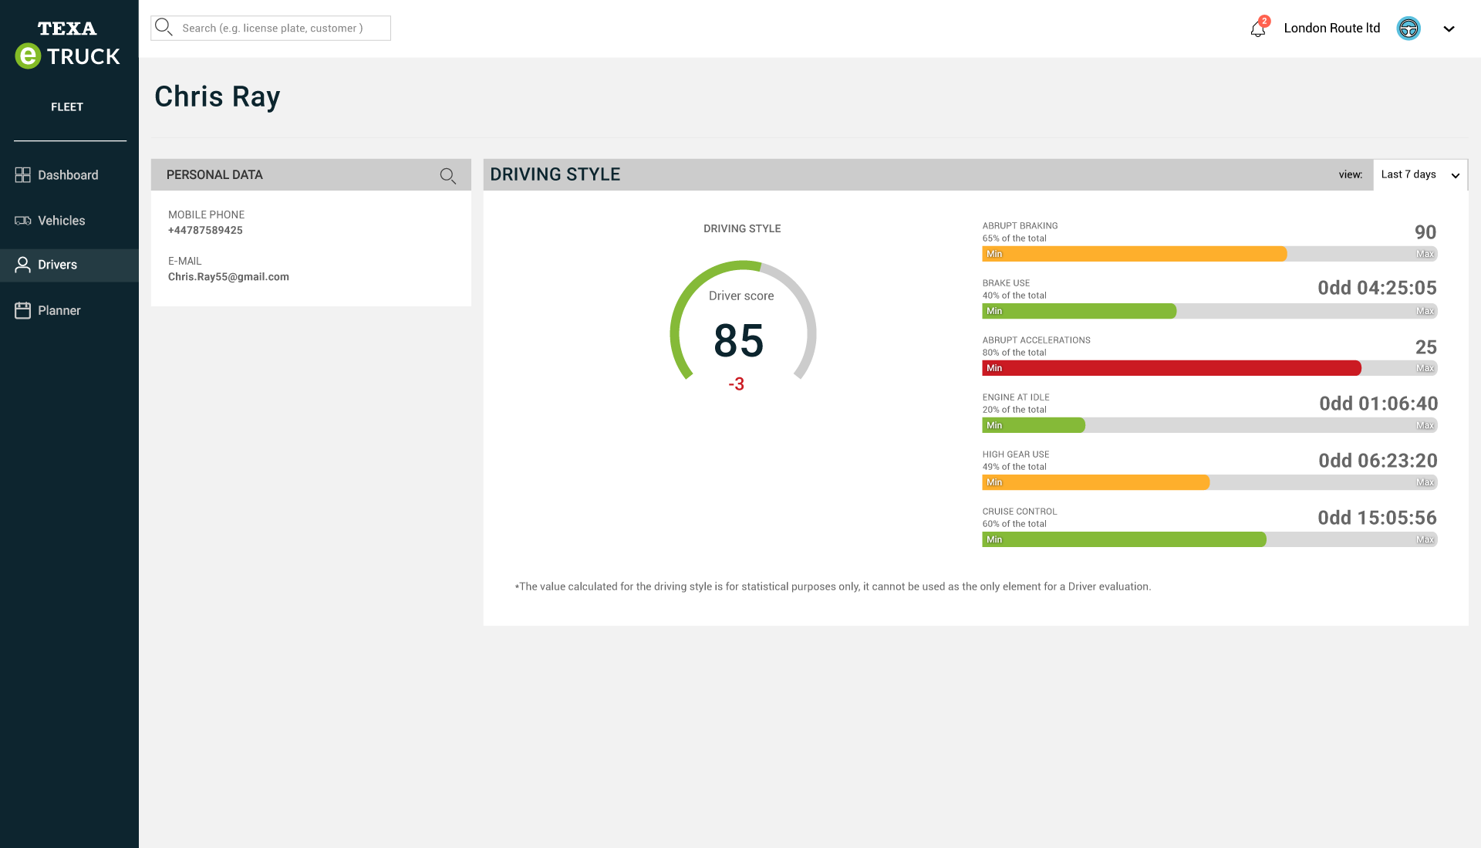Image resolution: width=1481 pixels, height=848 pixels.
Task: Focus the license plate search field
Action: coord(271,28)
